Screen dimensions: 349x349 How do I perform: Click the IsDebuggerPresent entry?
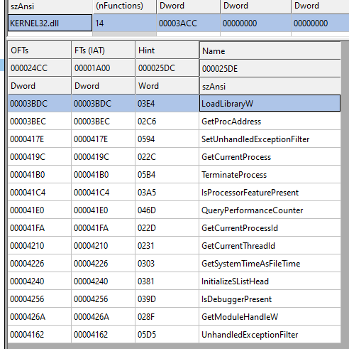(x=236, y=299)
